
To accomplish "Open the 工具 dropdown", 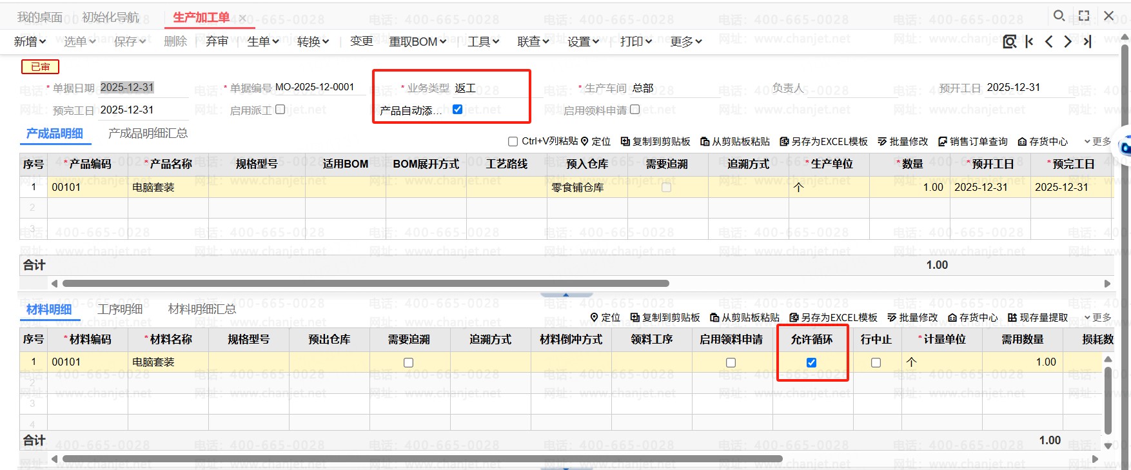I will tap(484, 42).
